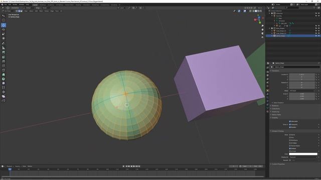Viewport: 321px width, 180px height.
Task: Open the Mesh menu in viewport header
Action: (41, 11)
